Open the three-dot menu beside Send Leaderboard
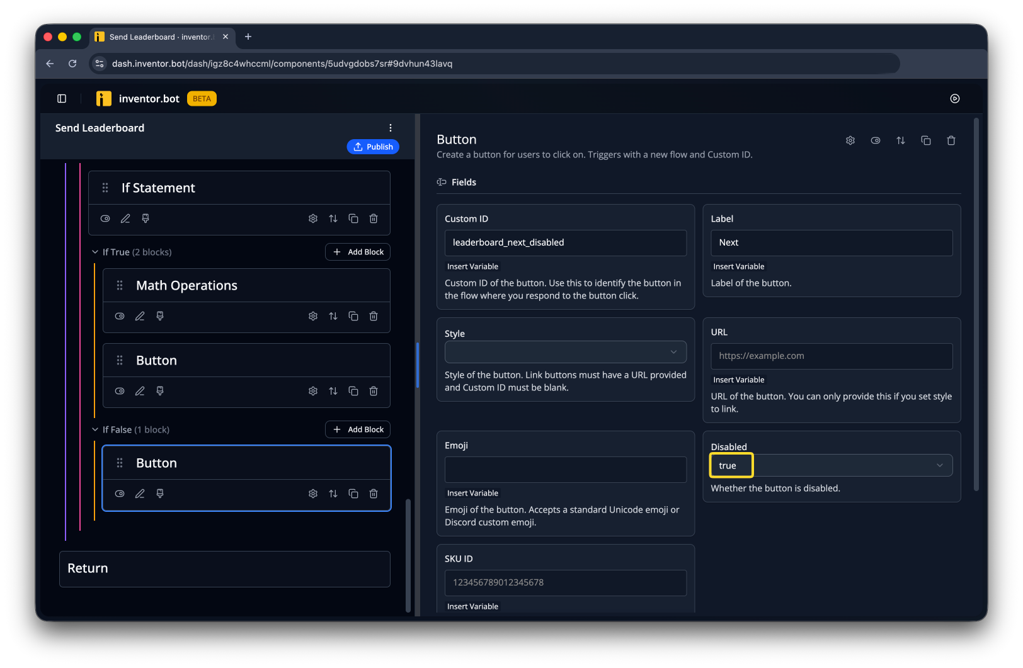The width and height of the screenshot is (1023, 668). coord(391,128)
